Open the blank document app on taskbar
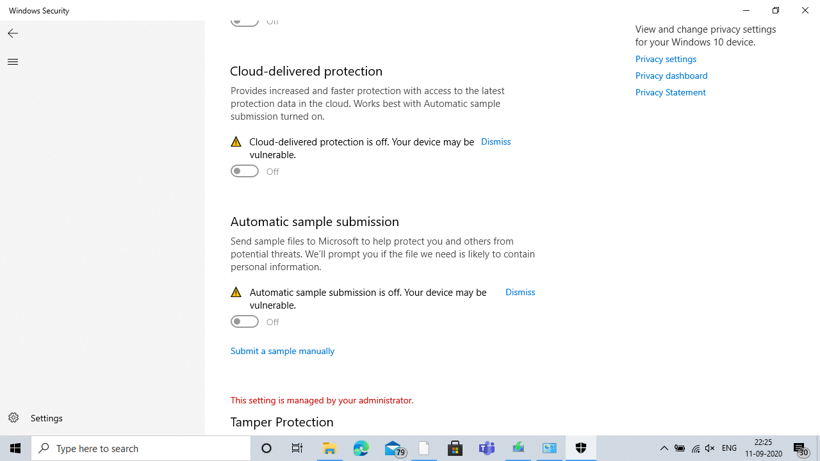The width and height of the screenshot is (820, 461). [423, 448]
